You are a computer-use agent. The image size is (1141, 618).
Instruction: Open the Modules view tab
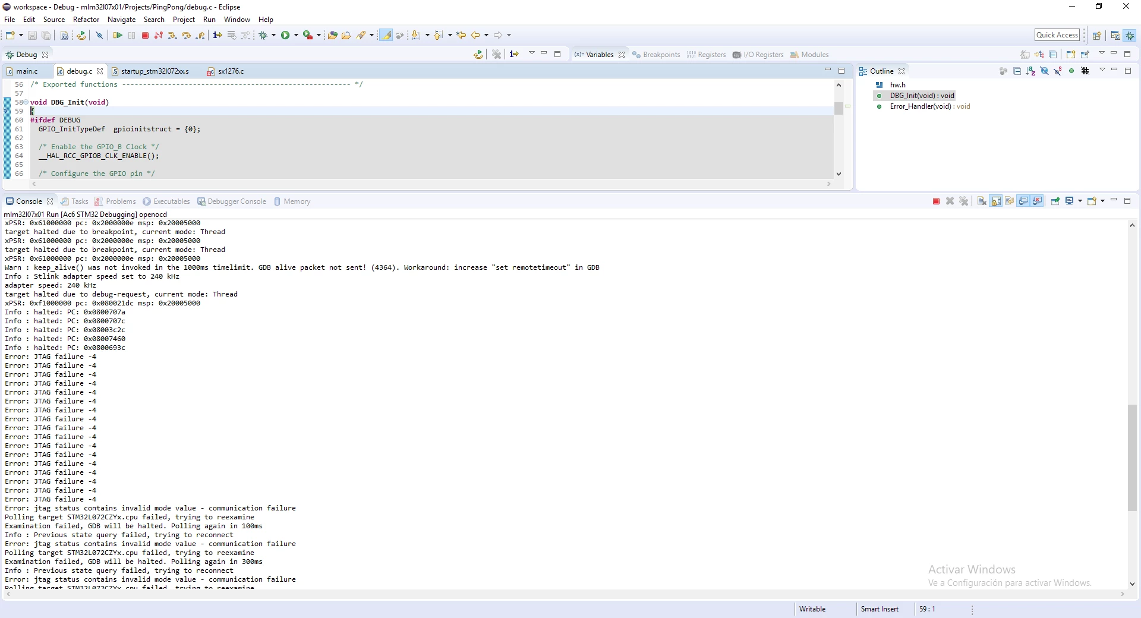[809, 55]
